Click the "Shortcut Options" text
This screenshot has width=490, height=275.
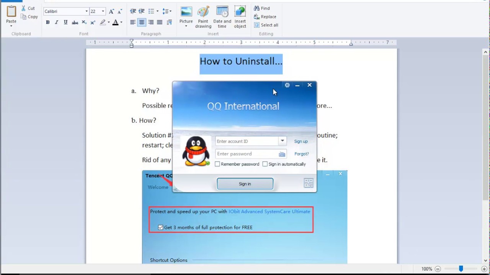click(169, 260)
